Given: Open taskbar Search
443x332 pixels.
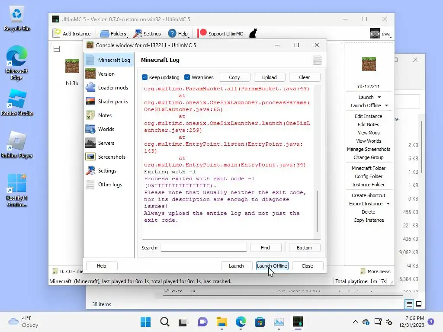Looking at the screenshot, I should pyautogui.click(x=164, y=322).
